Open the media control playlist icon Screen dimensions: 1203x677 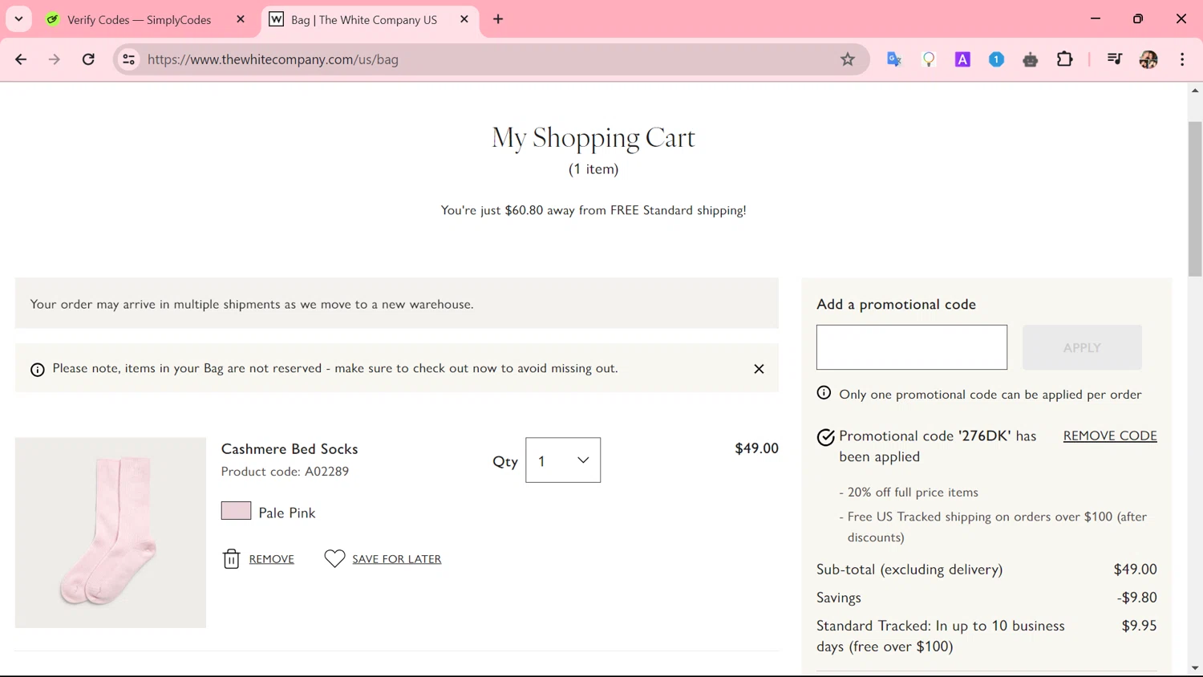coord(1115,59)
